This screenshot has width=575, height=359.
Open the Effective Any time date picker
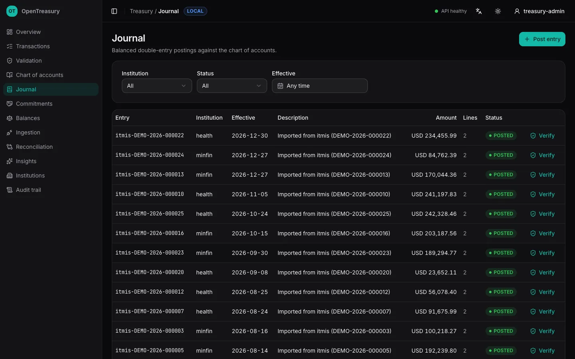[320, 86]
